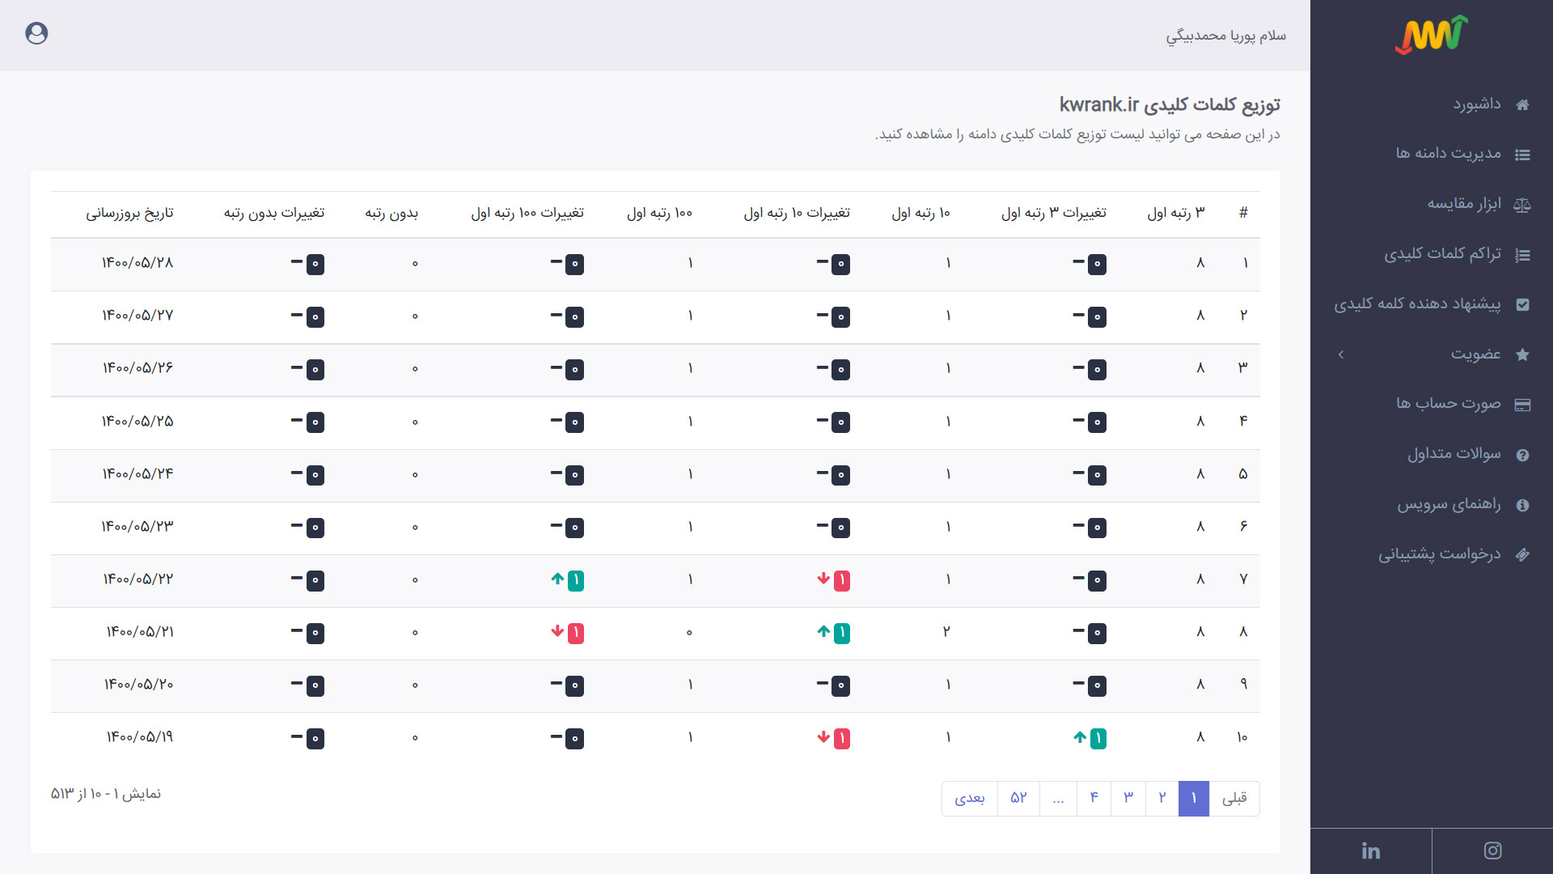Click the ۱۰۰ رتبه اول column header

(x=659, y=213)
